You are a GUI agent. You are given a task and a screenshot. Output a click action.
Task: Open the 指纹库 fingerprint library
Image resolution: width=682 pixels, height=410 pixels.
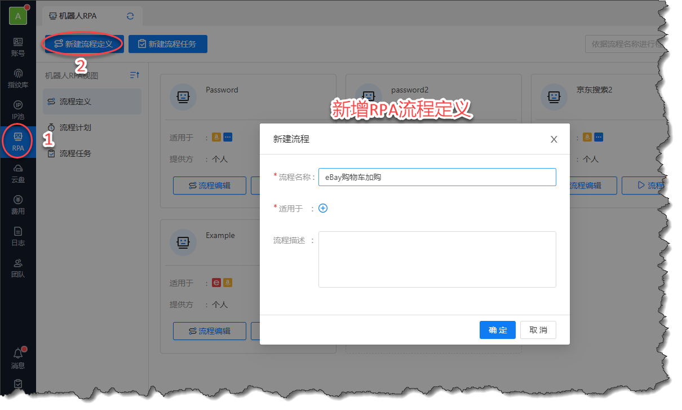[x=18, y=79]
